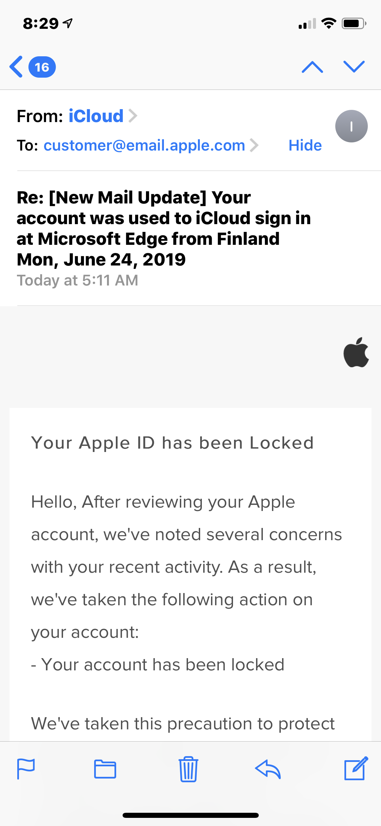Expand recipient chevron after customer@email.apple.com

point(254,145)
